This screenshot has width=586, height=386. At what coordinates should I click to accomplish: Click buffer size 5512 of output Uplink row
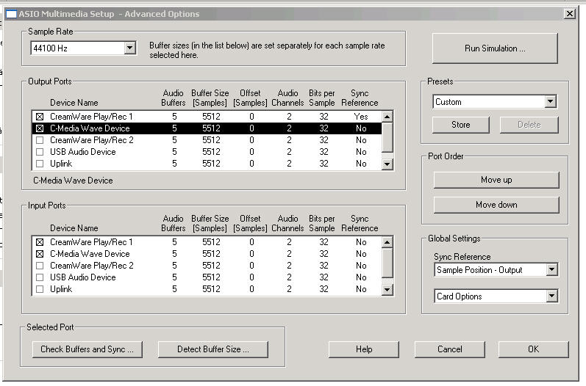pyautogui.click(x=211, y=164)
